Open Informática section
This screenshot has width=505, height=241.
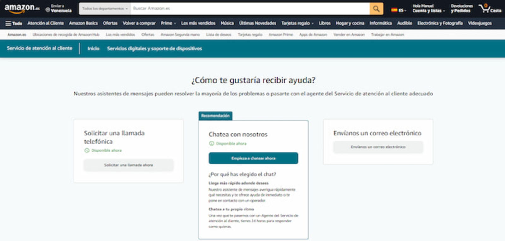pyautogui.click(x=380, y=23)
